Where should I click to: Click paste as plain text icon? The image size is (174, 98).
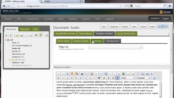pyautogui.click(x=72, y=74)
